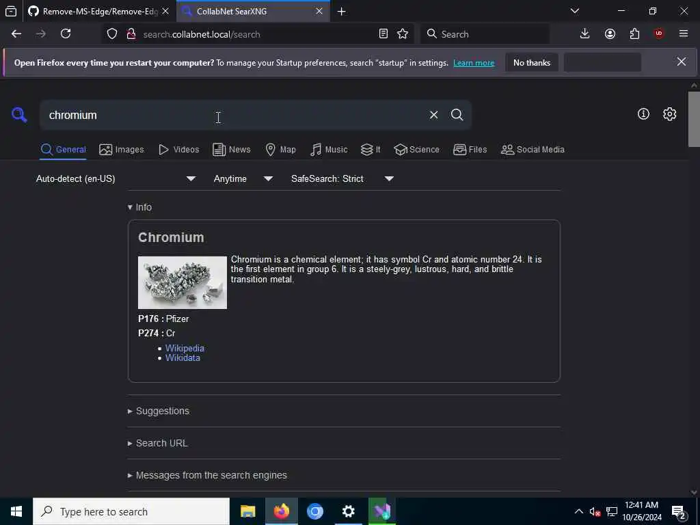Select the News search category
Image resolution: width=700 pixels, height=525 pixels.
pos(231,150)
